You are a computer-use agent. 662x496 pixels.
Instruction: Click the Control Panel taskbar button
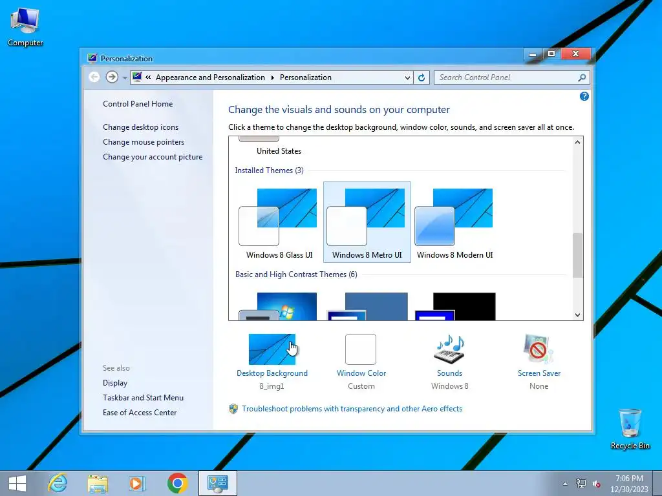(218, 483)
